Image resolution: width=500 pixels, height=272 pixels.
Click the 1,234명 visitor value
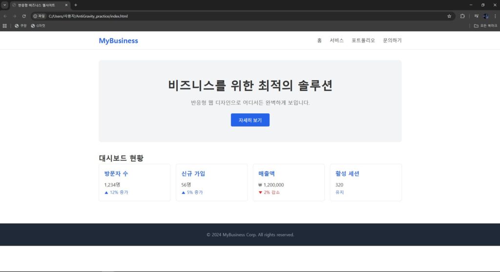pos(112,185)
